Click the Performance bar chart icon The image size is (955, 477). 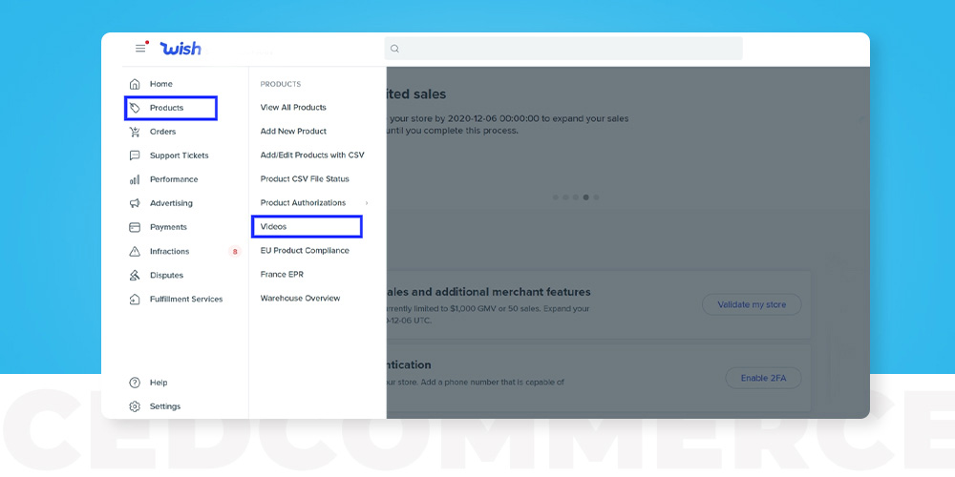coord(135,179)
